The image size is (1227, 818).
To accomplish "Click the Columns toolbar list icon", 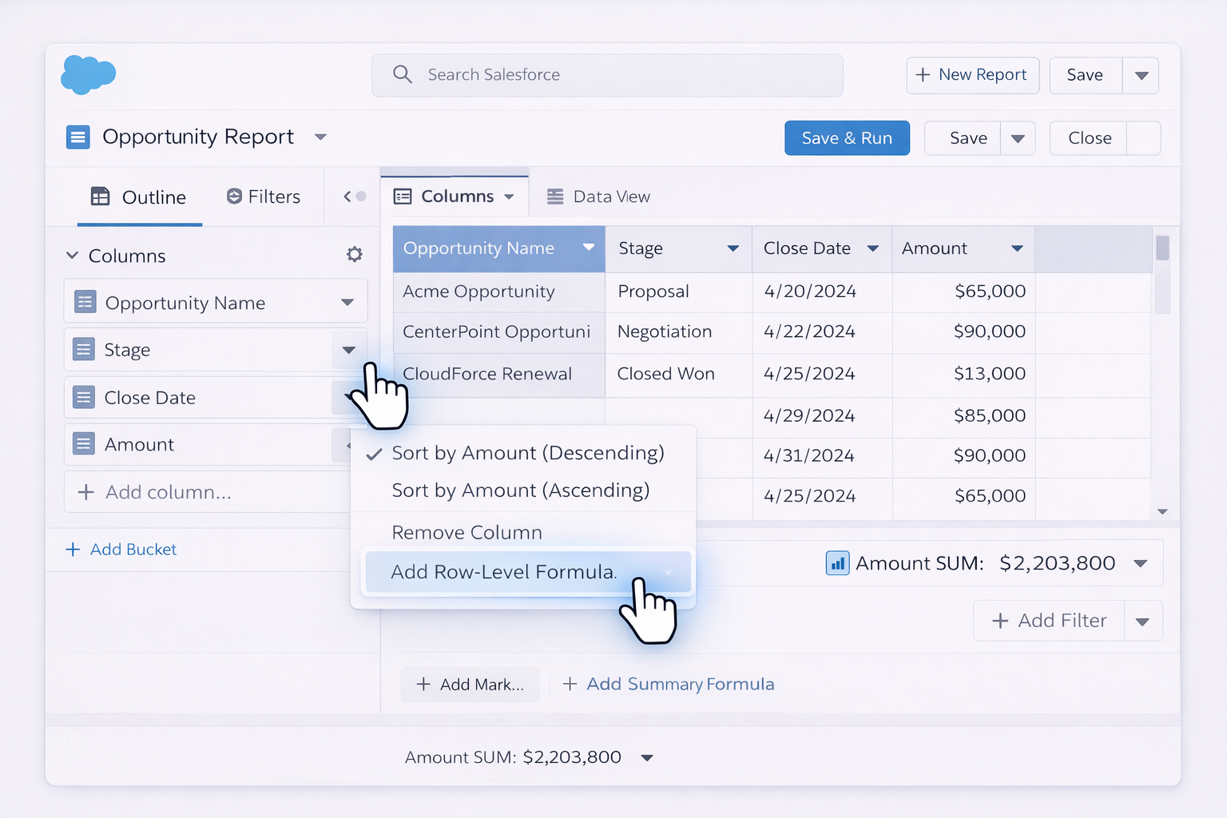I will (x=403, y=197).
